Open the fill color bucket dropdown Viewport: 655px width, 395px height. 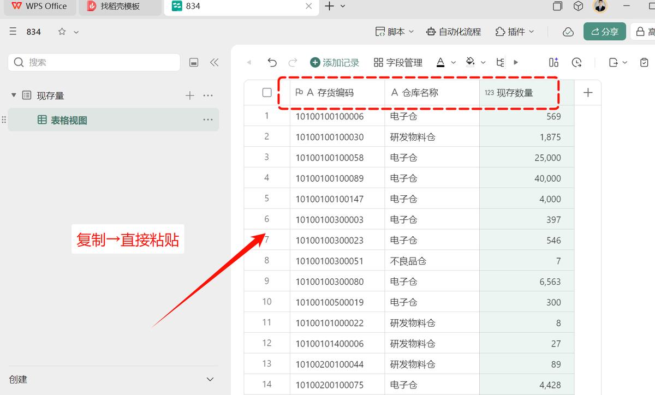tap(475, 63)
